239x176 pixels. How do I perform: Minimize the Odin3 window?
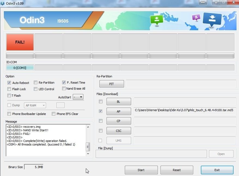click(x=216, y=2)
